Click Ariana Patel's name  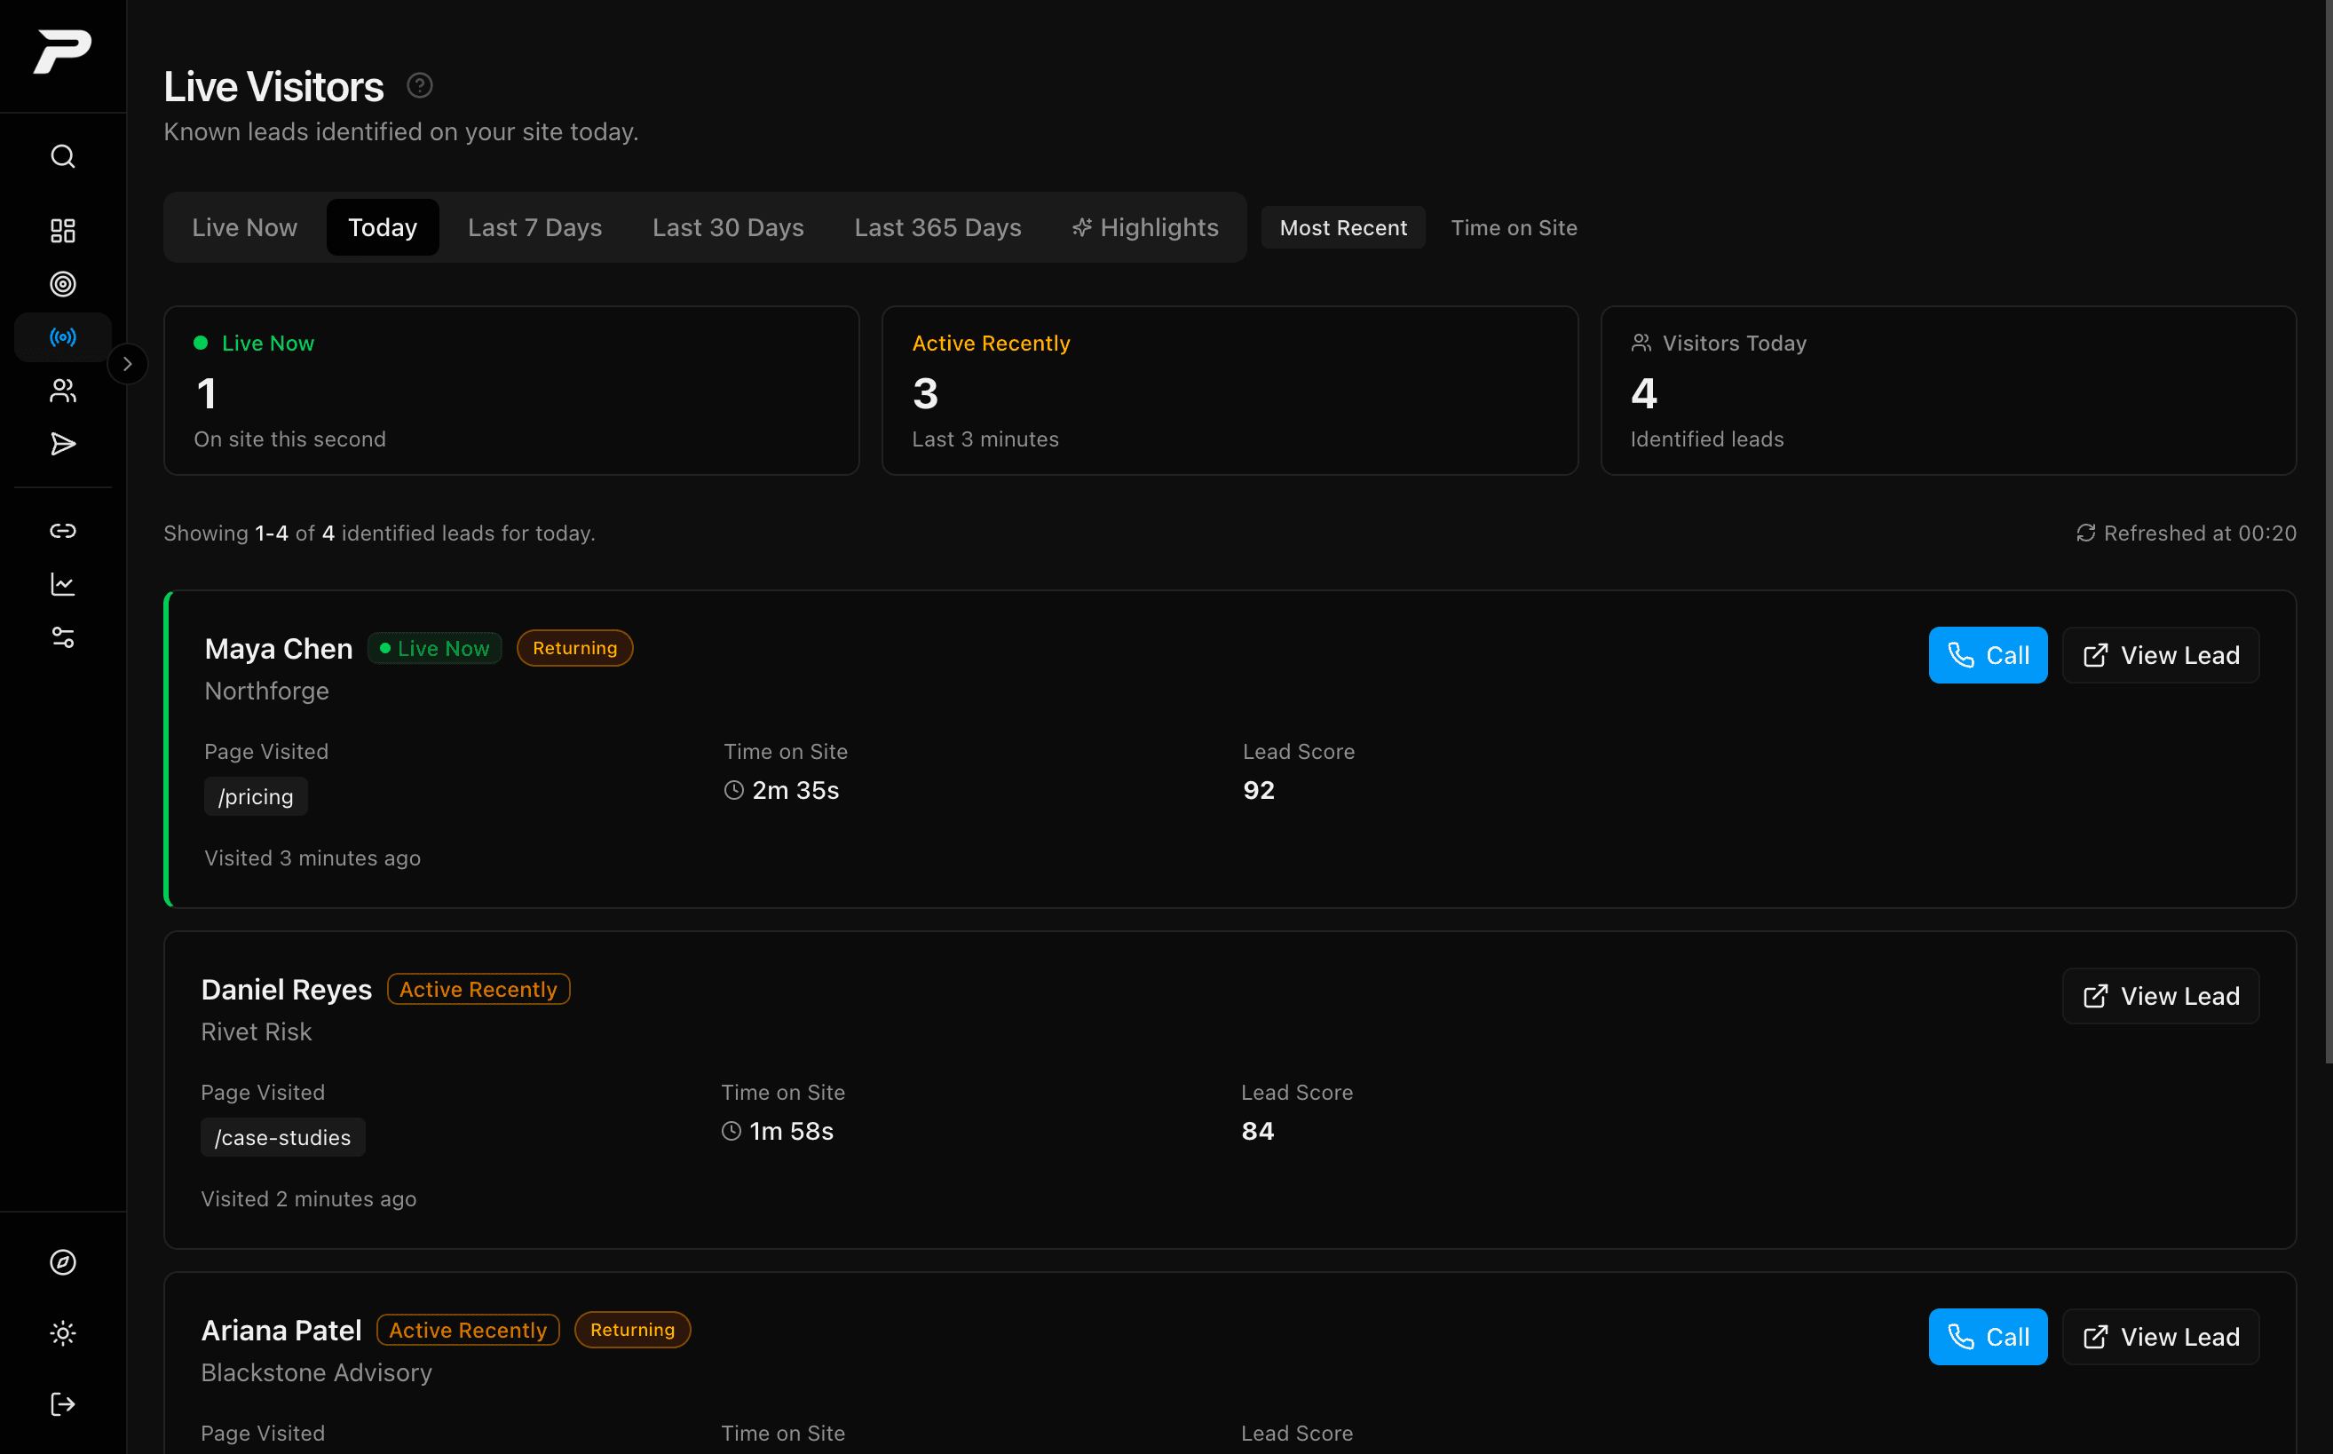click(281, 1331)
